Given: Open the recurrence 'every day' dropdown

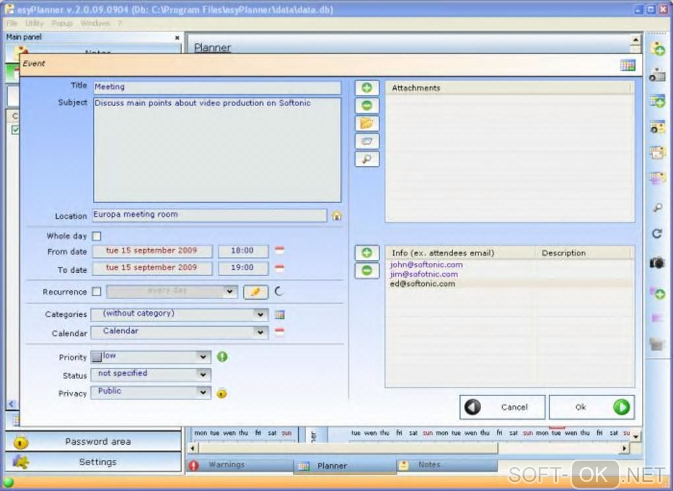Looking at the screenshot, I should click(x=230, y=291).
